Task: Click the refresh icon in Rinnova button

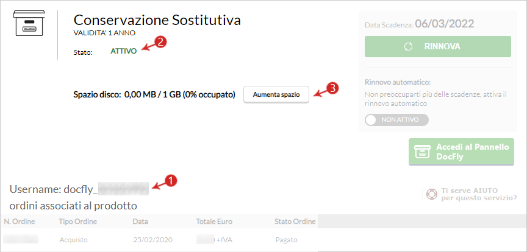Action: click(x=408, y=47)
